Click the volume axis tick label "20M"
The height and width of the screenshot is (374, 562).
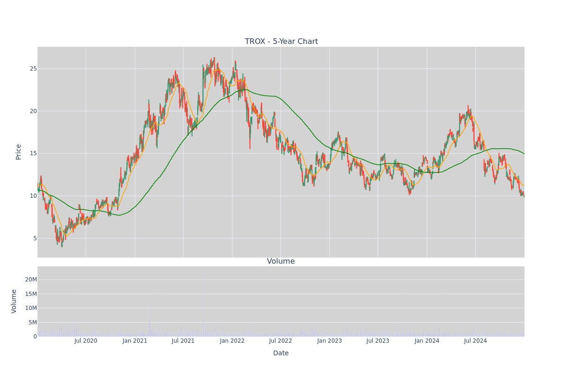31,280
